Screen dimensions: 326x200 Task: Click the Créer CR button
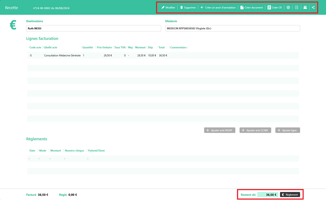pyautogui.click(x=274, y=8)
